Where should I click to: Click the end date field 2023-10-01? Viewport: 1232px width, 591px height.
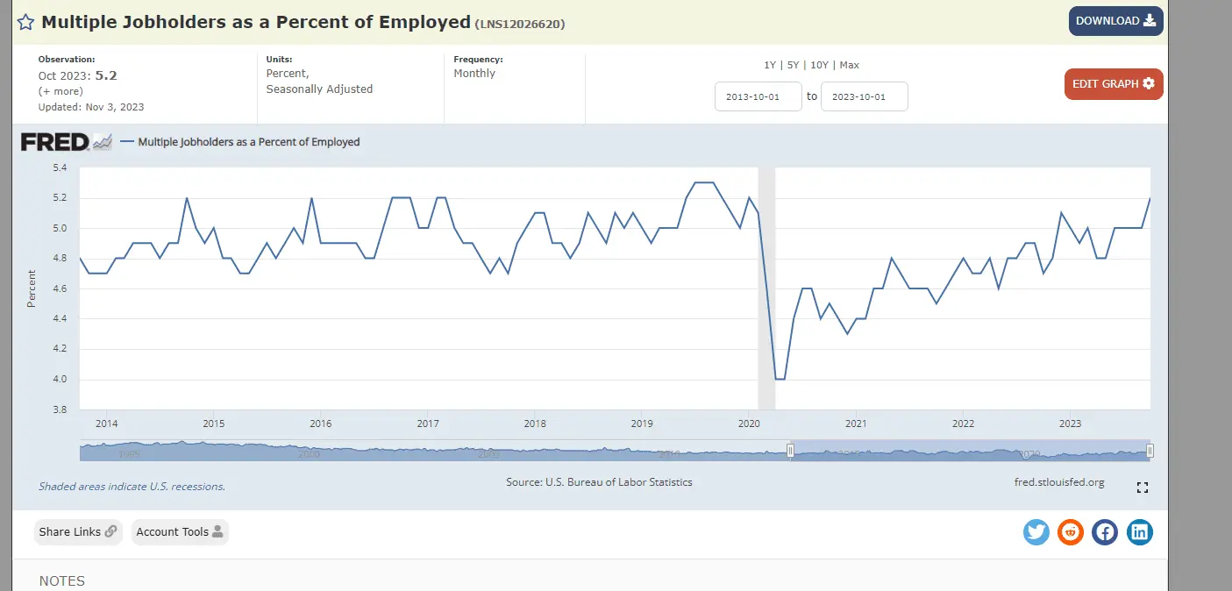(864, 96)
